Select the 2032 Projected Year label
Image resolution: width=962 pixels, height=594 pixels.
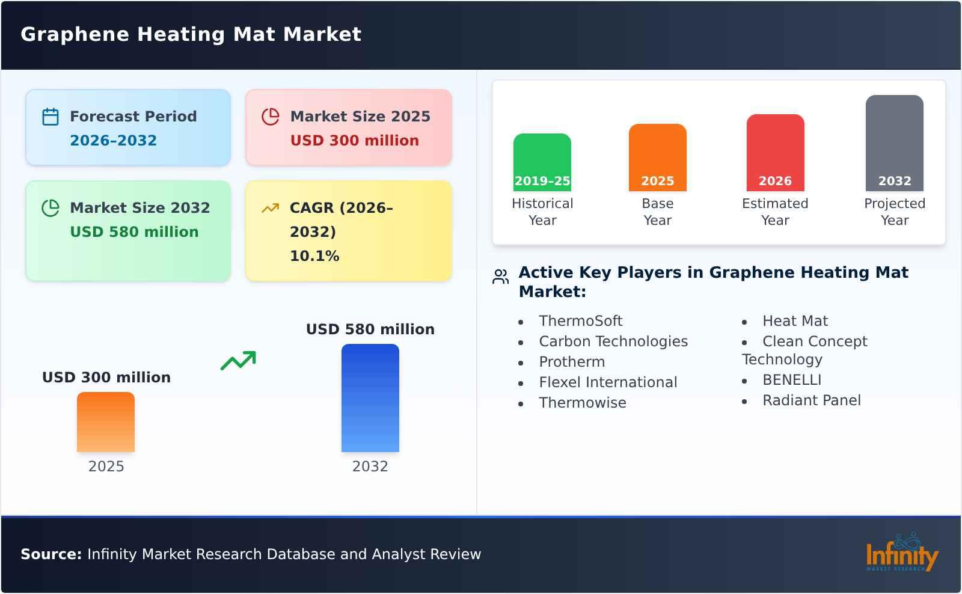[895, 212]
